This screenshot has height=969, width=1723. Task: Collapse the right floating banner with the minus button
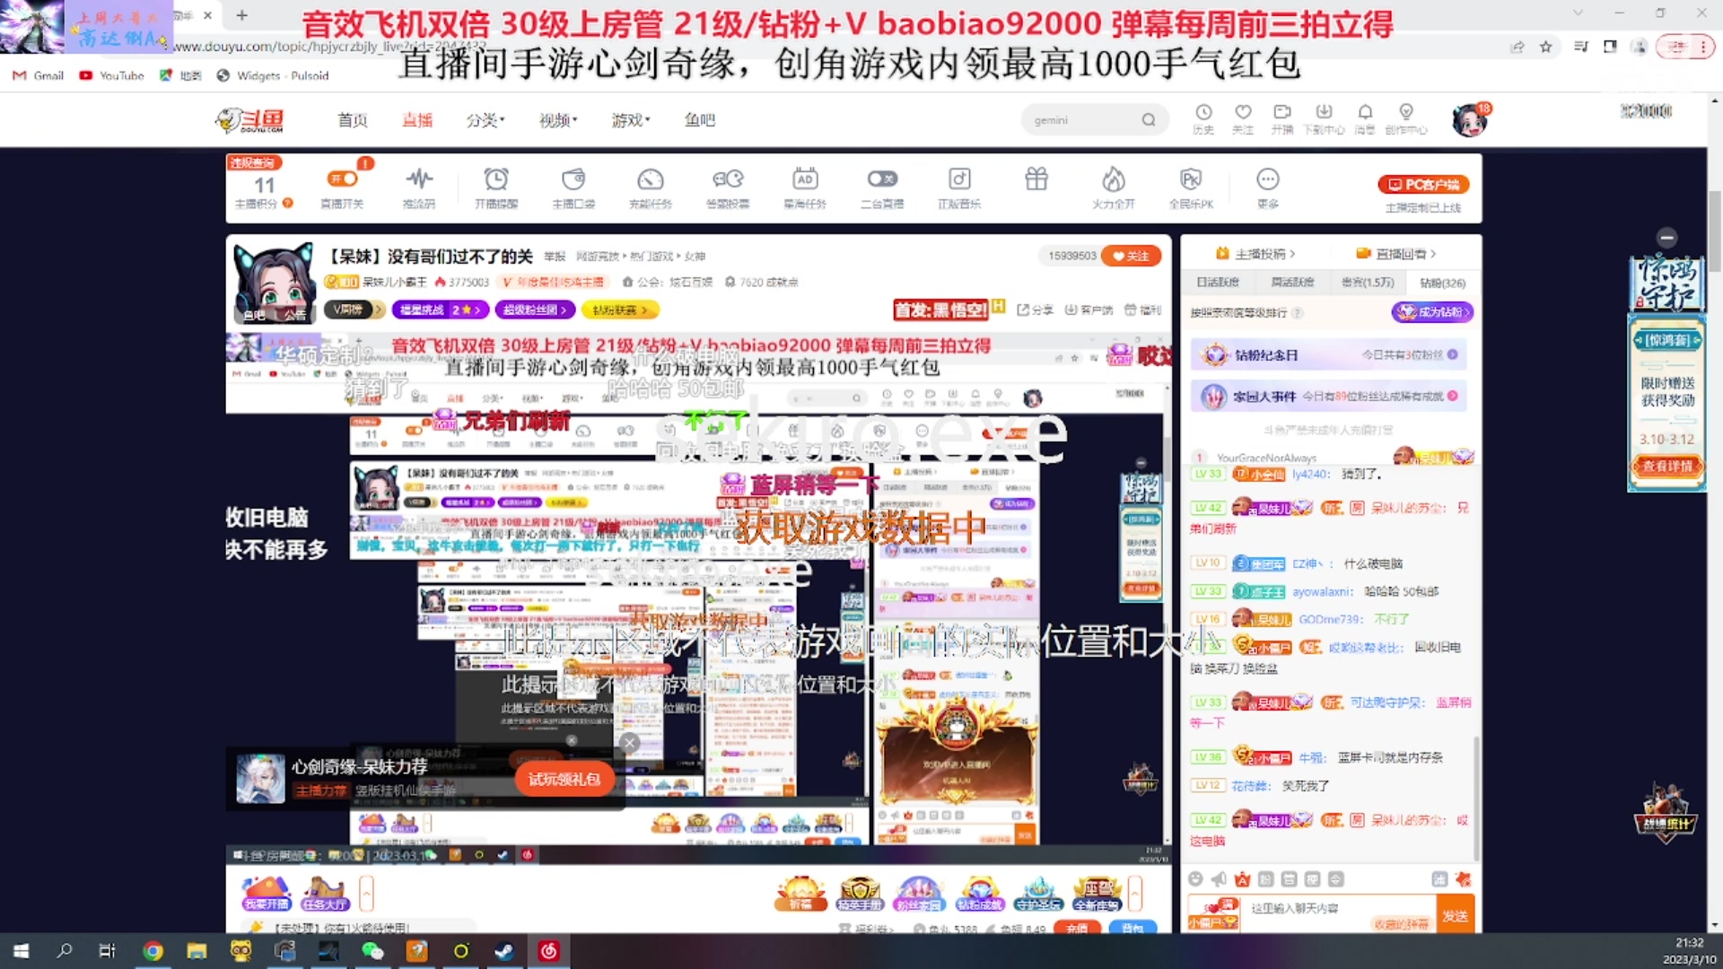[1666, 238]
